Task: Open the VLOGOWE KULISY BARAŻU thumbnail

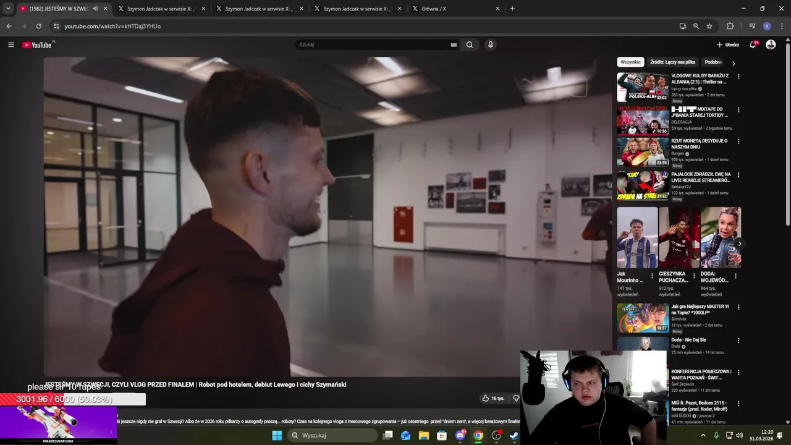Action: tap(643, 87)
